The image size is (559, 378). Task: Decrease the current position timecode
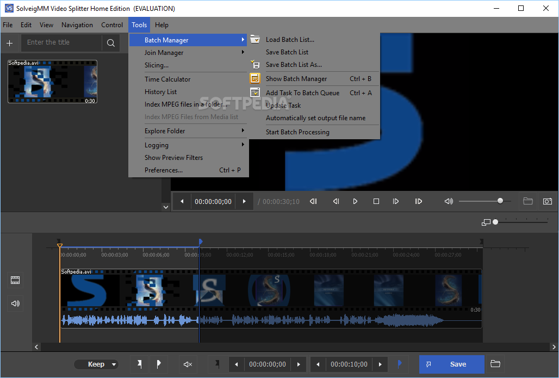click(x=182, y=201)
